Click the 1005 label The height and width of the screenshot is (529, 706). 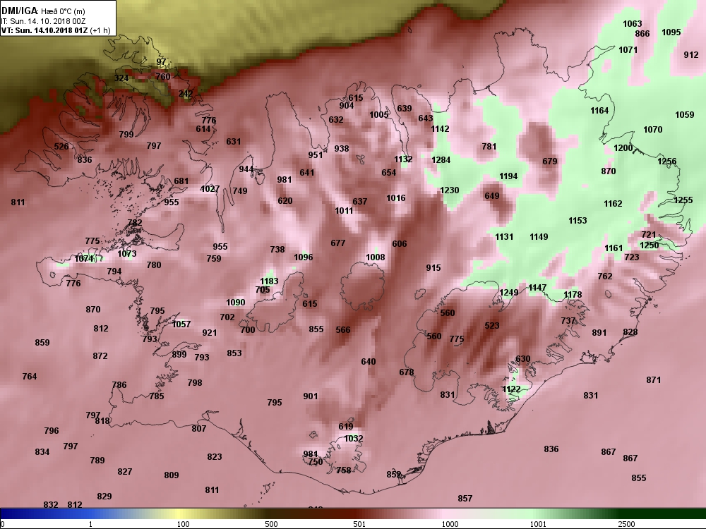click(378, 115)
